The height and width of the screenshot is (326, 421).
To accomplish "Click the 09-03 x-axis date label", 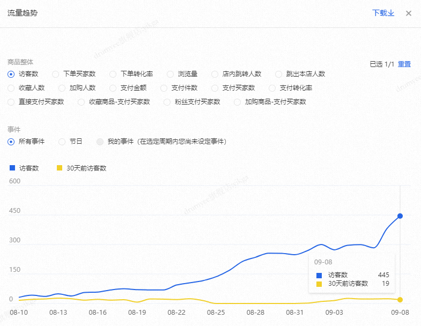I will 334,313.
